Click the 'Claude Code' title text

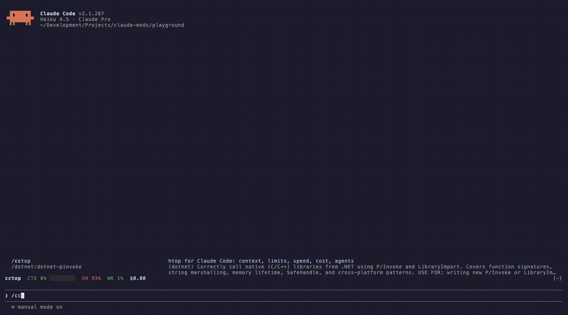coord(58,14)
